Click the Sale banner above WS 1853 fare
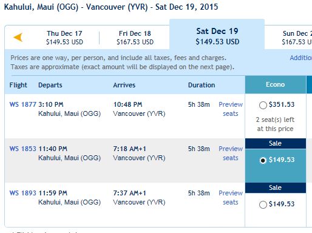 pos(276,143)
